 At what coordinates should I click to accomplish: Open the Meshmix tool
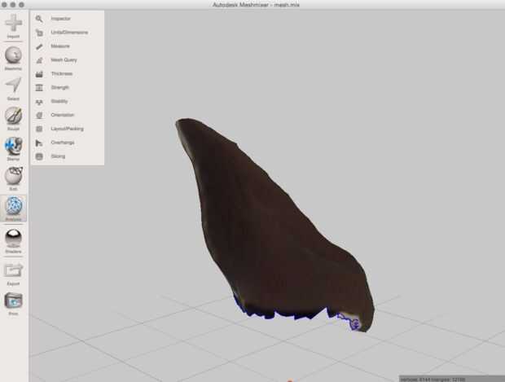[13, 58]
